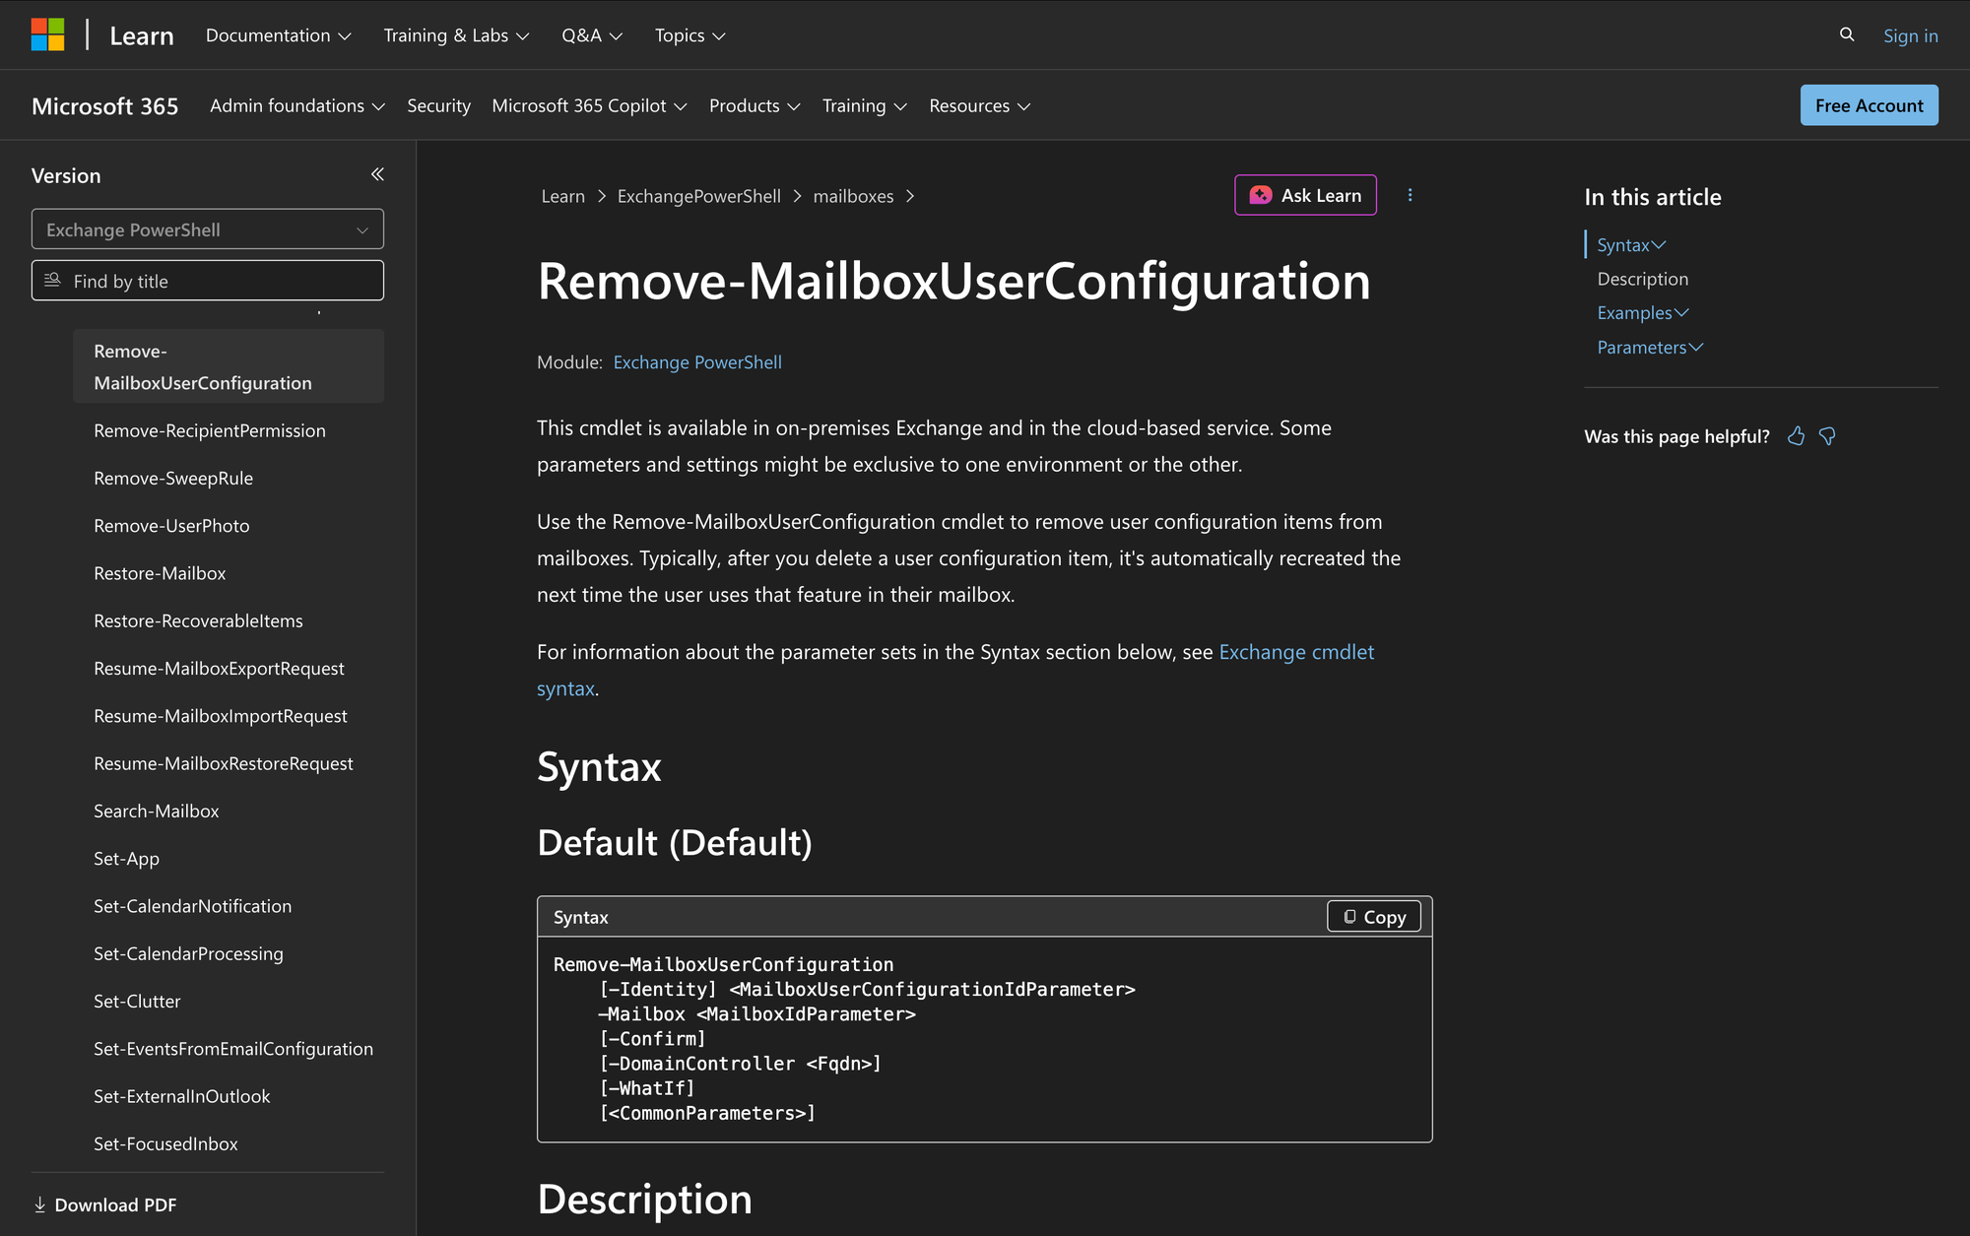Image resolution: width=1970 pixels, height=1236 pixels.
Task: Open Restore-Mailbox in sidebar
Action: (160, 573)
